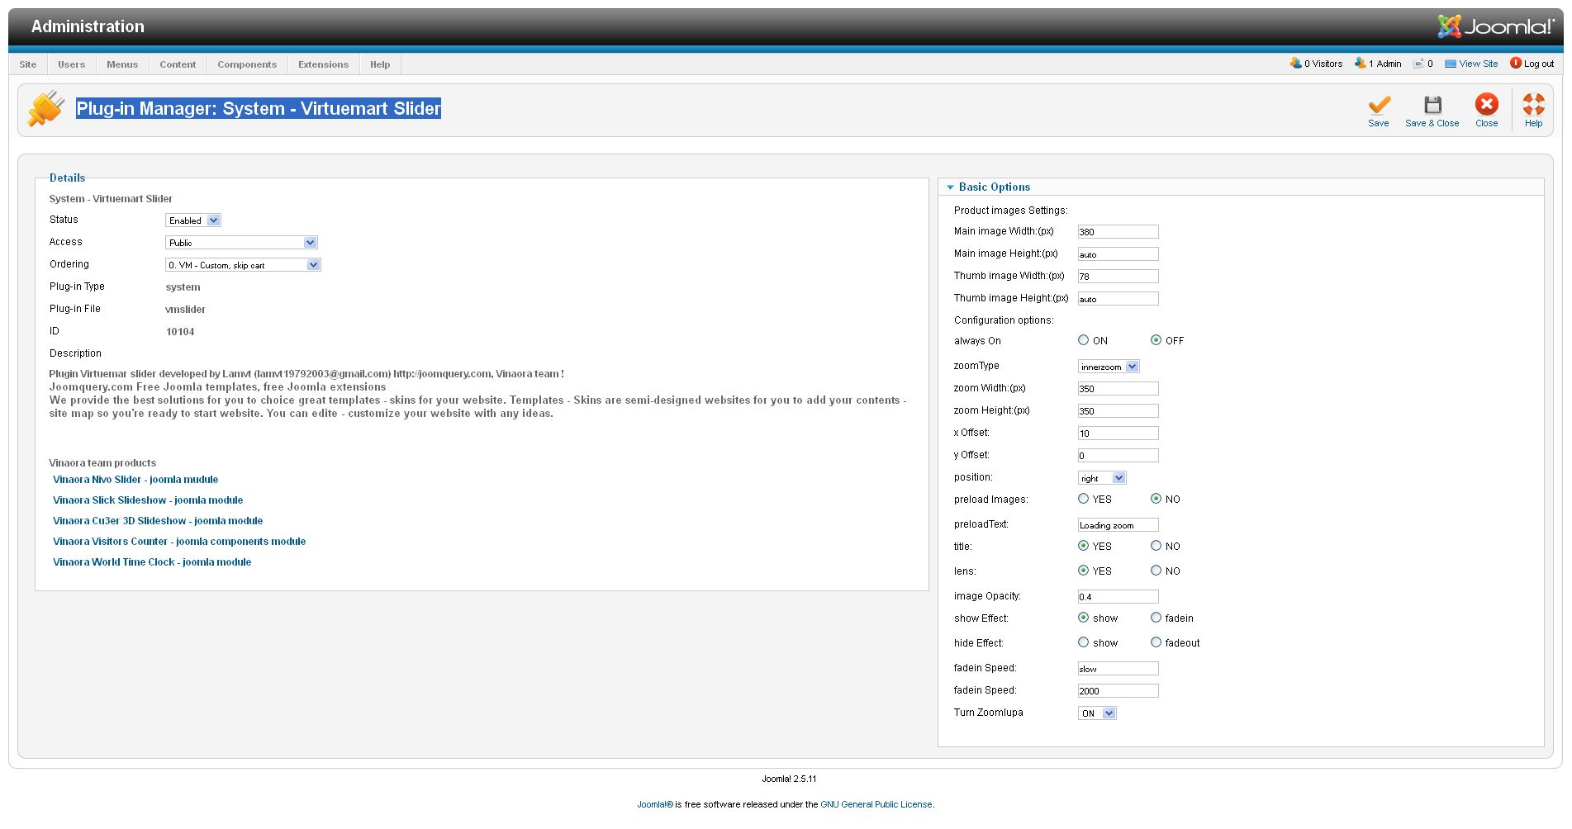Screen dimensions: 1572x829
Task: Click image Opacity field
Action: (x=1118, y=597)
